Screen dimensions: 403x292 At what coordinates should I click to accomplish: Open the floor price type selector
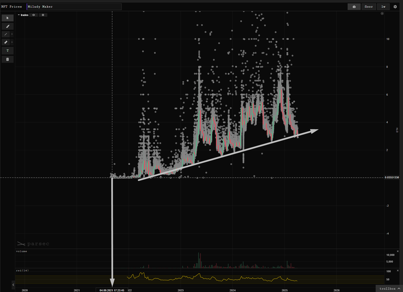coord(369,7)
